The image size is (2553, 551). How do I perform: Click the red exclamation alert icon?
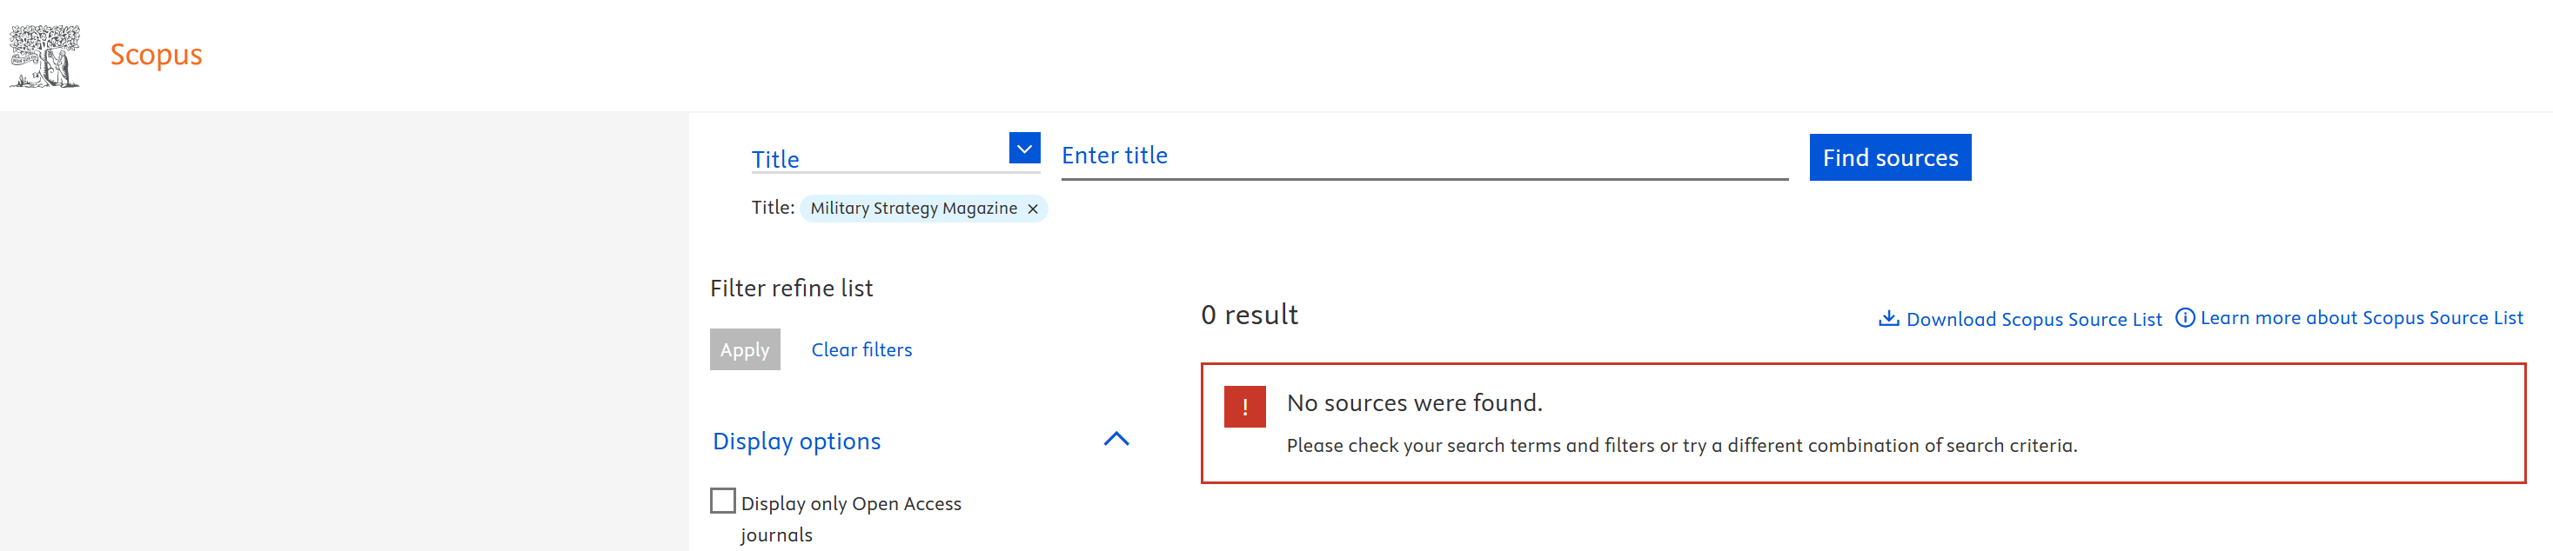click(x=1245, y=407)
